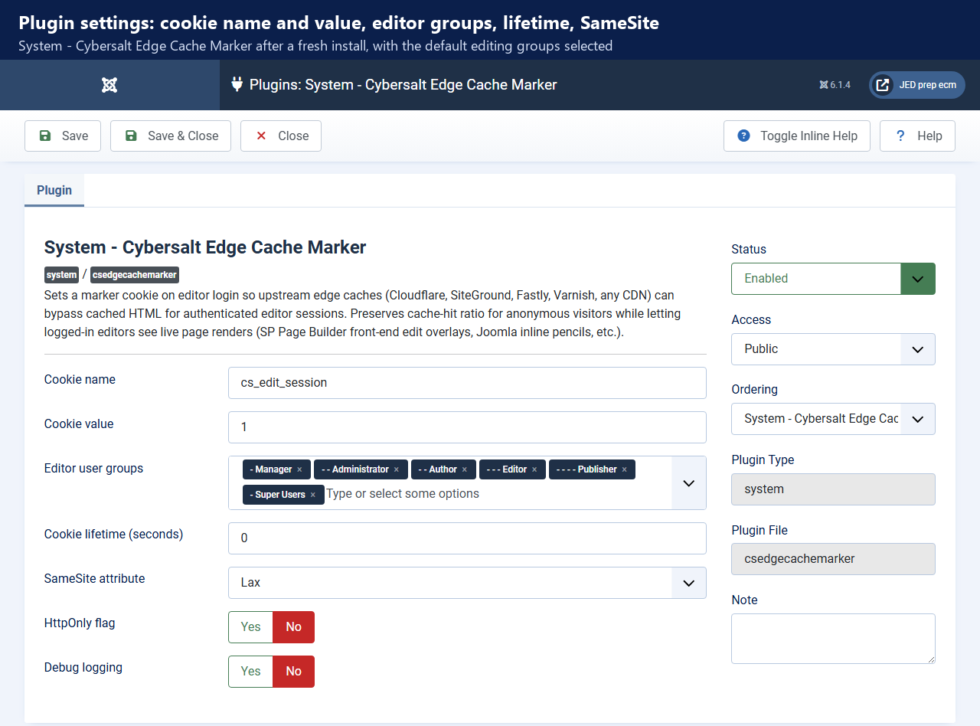Click the Plugin Type field showing system
980x726 pixels.
[833, 489]
